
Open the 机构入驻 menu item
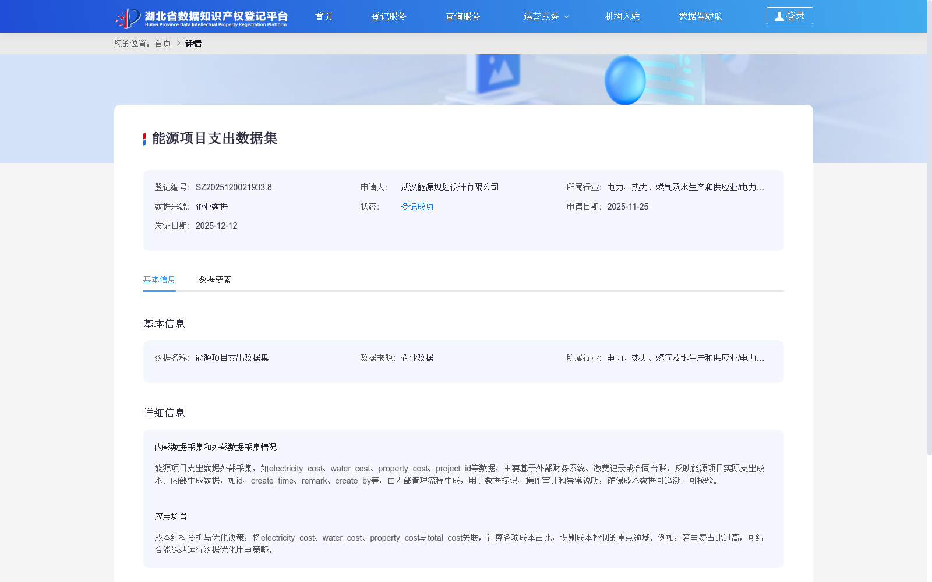tap(622, 16)
